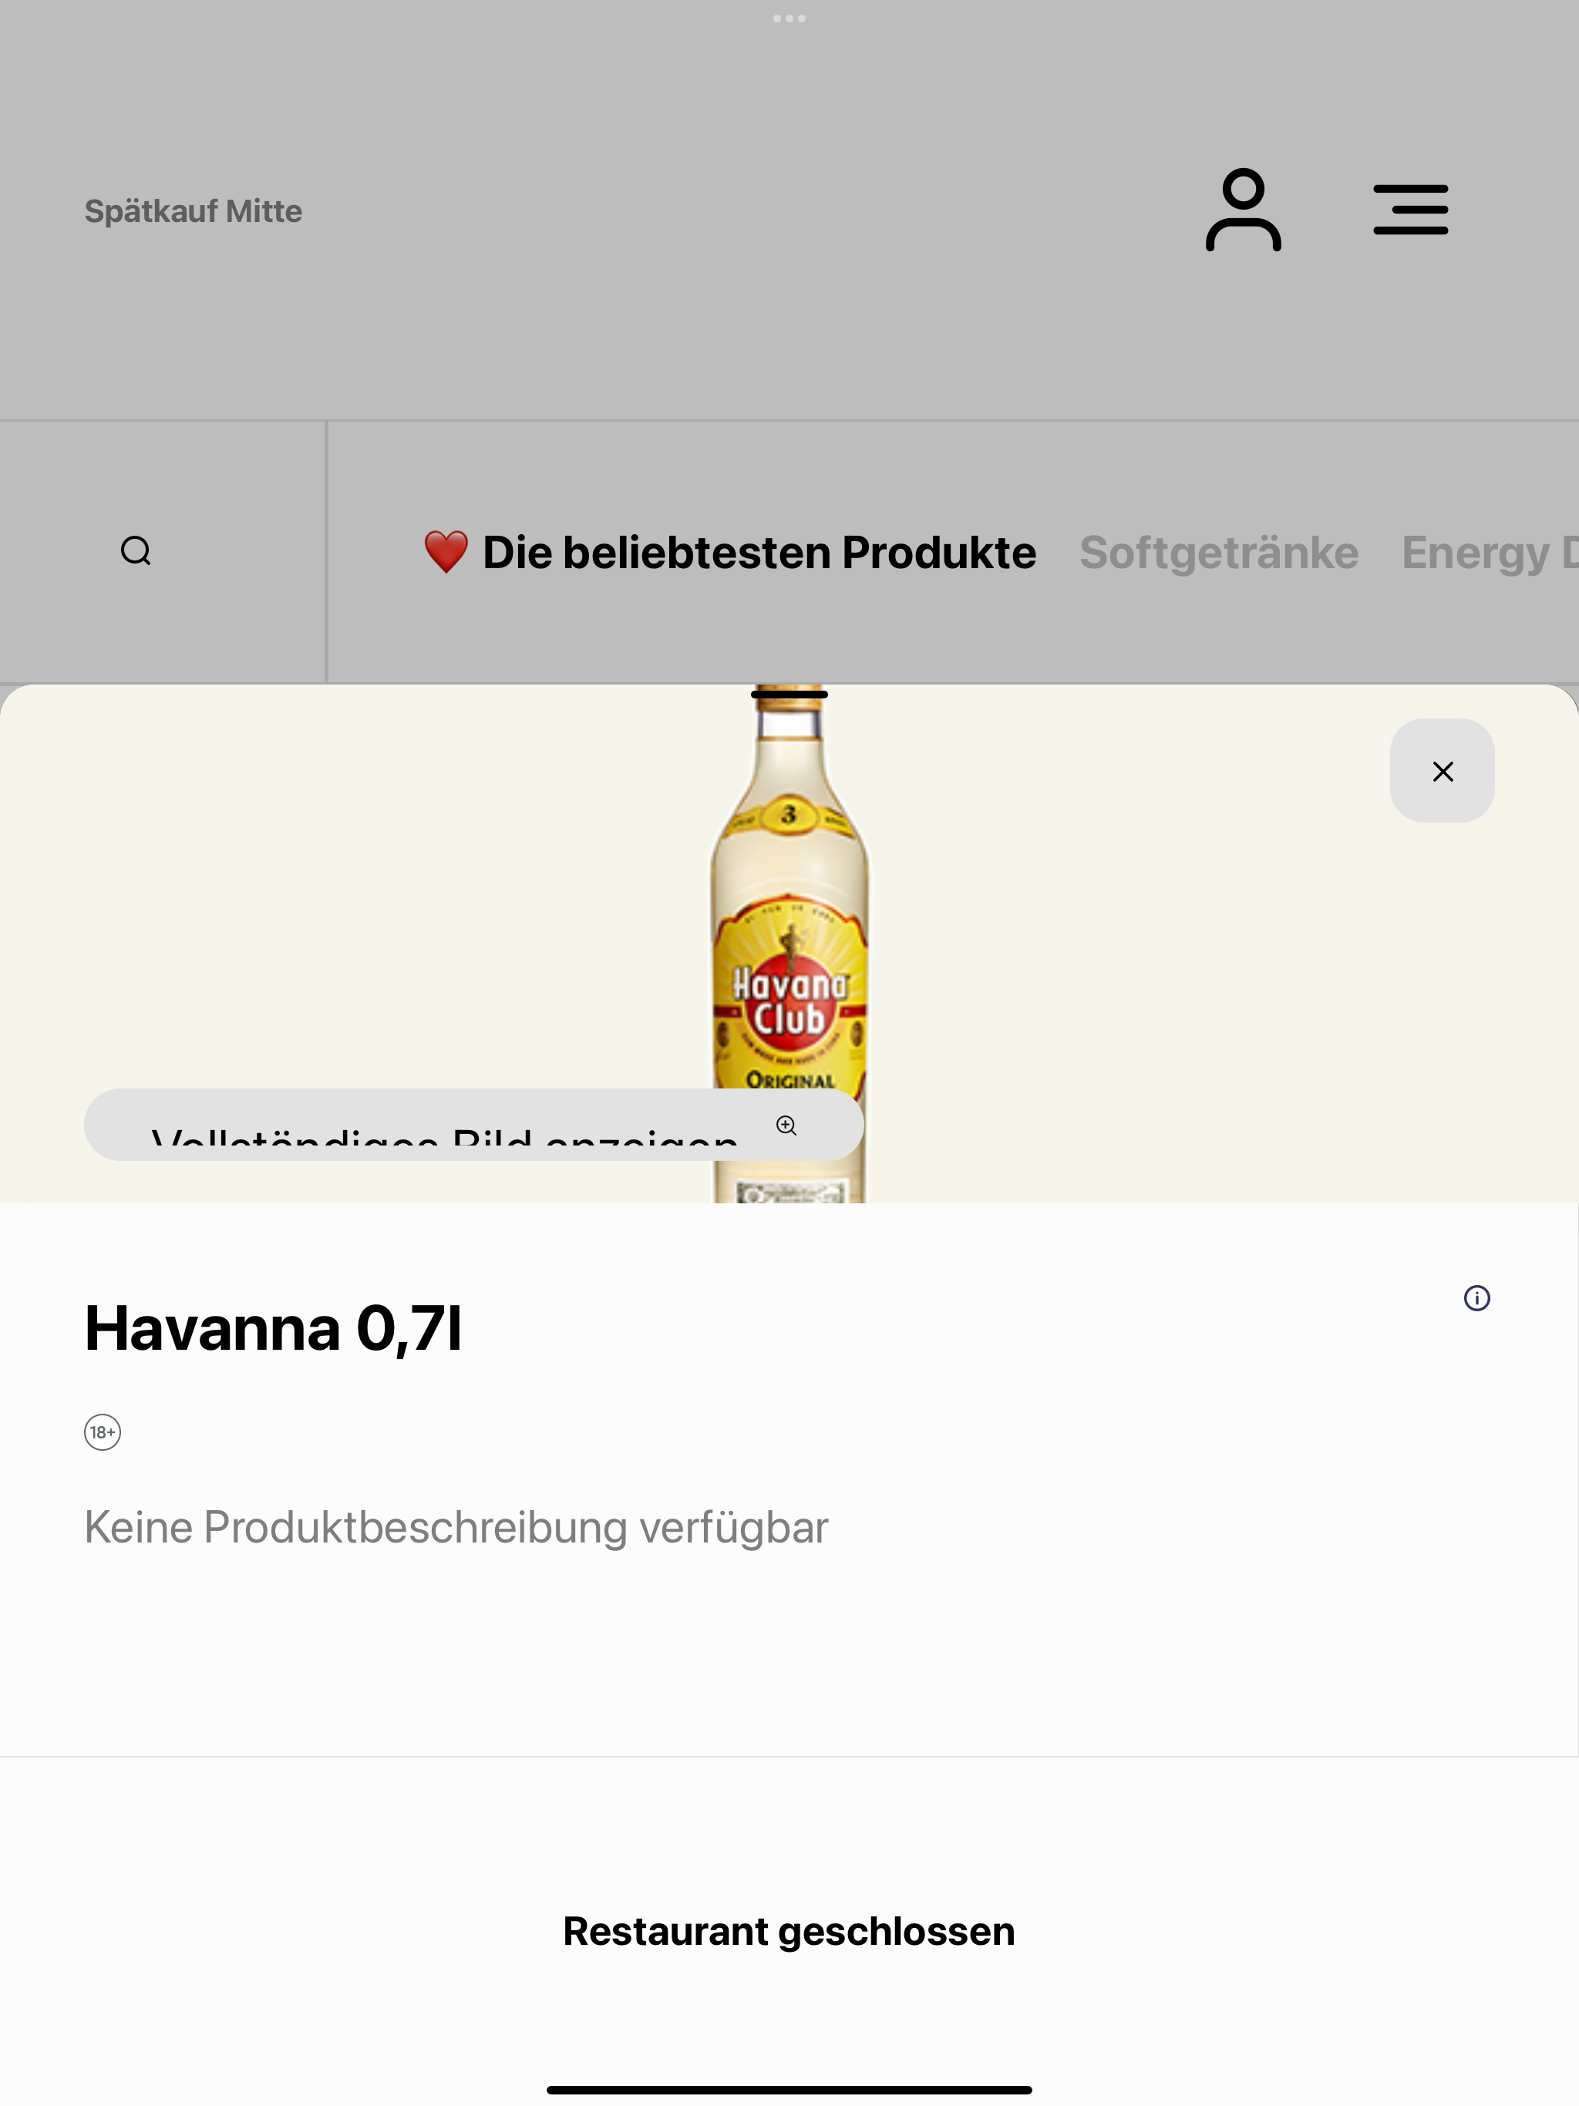1579x2106 pixels.
Task: Open the user account profile icon
Action: coord(1243,210)
